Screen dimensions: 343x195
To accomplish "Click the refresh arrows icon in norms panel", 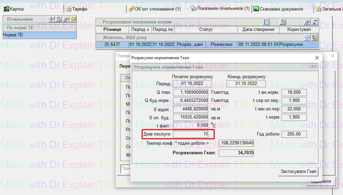I will coord(315,22).
